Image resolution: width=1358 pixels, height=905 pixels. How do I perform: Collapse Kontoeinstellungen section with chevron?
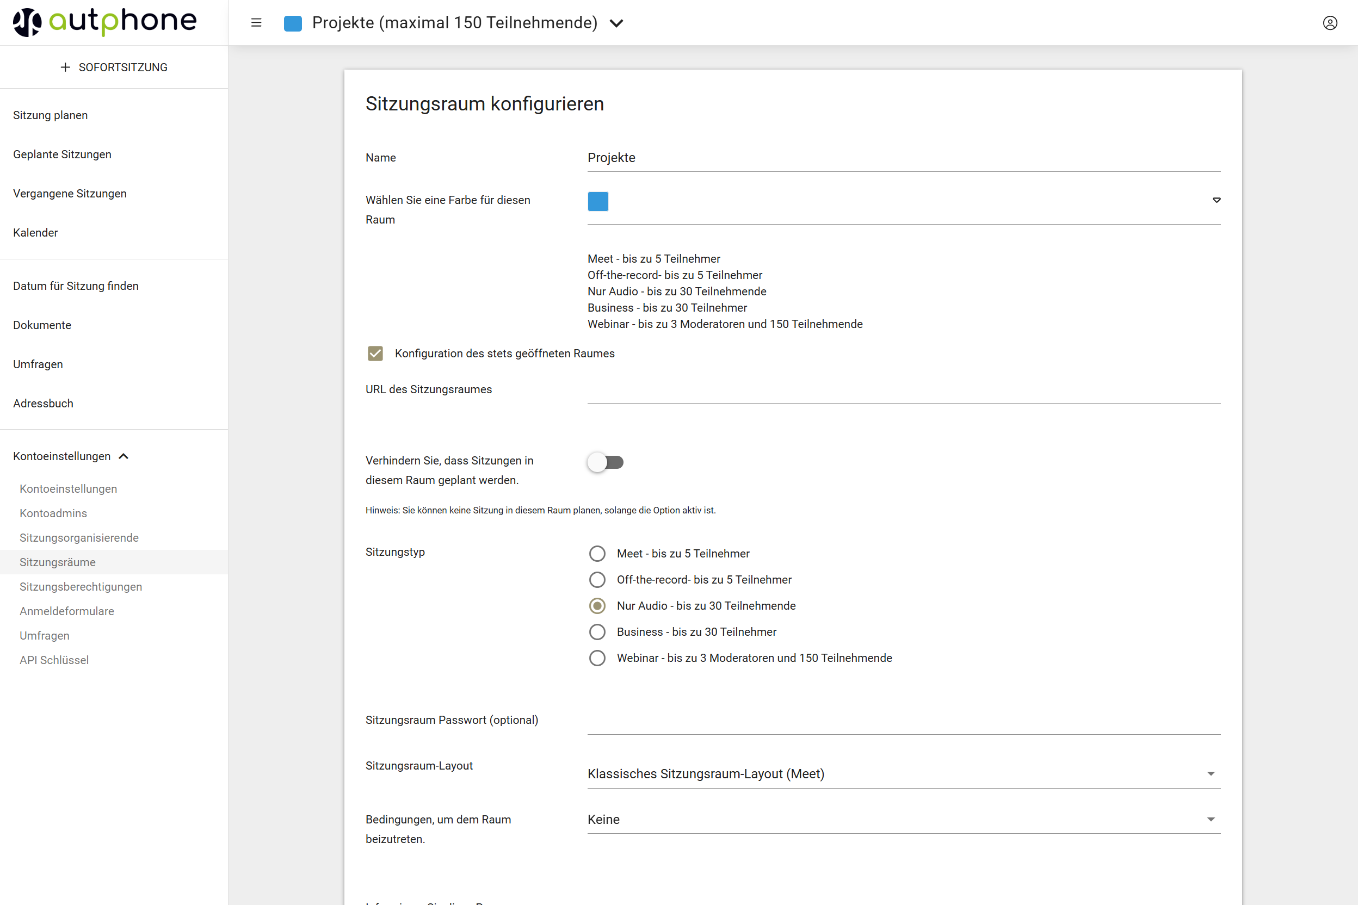point(124,456)
